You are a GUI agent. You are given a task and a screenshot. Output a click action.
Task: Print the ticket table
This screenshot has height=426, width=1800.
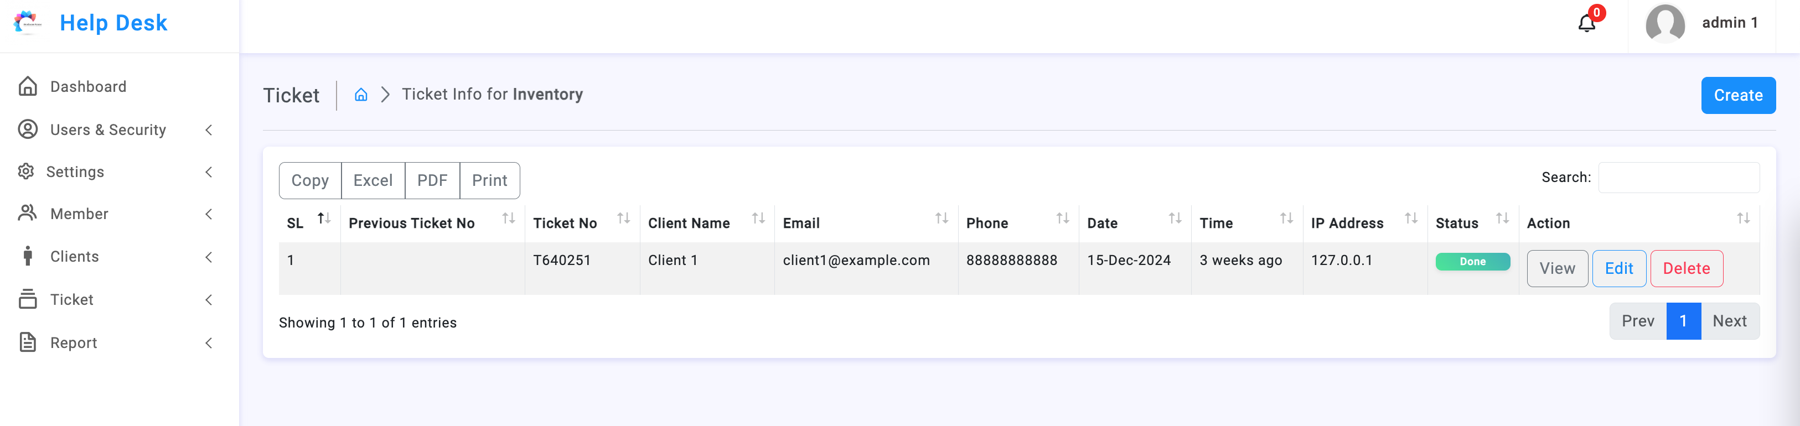point(490,180)
